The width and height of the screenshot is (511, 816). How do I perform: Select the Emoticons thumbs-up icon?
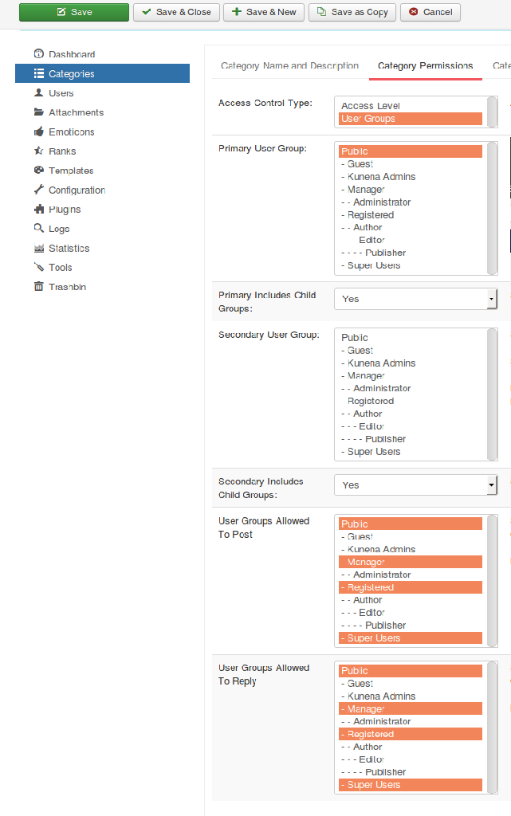point(38,131)
